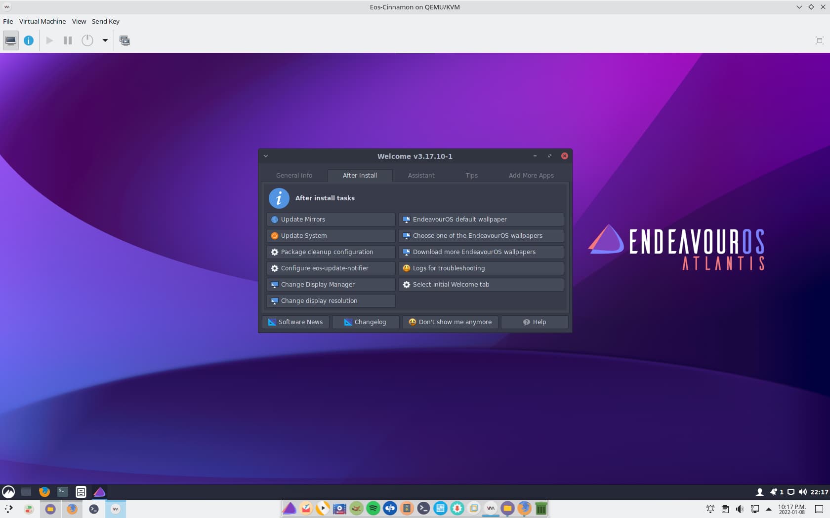Screen dimensions: 830x518
Task: Launch Firefox from the guest Cinnamon panel
Action: 44,492
